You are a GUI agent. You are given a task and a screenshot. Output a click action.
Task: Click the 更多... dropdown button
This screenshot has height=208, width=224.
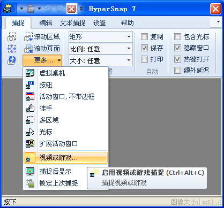(x=42, y=60)
